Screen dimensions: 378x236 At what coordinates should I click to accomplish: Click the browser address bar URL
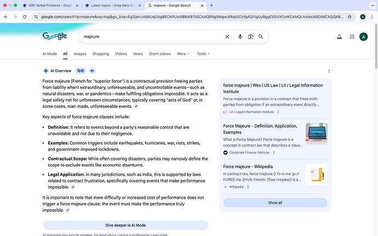[192, 16]
